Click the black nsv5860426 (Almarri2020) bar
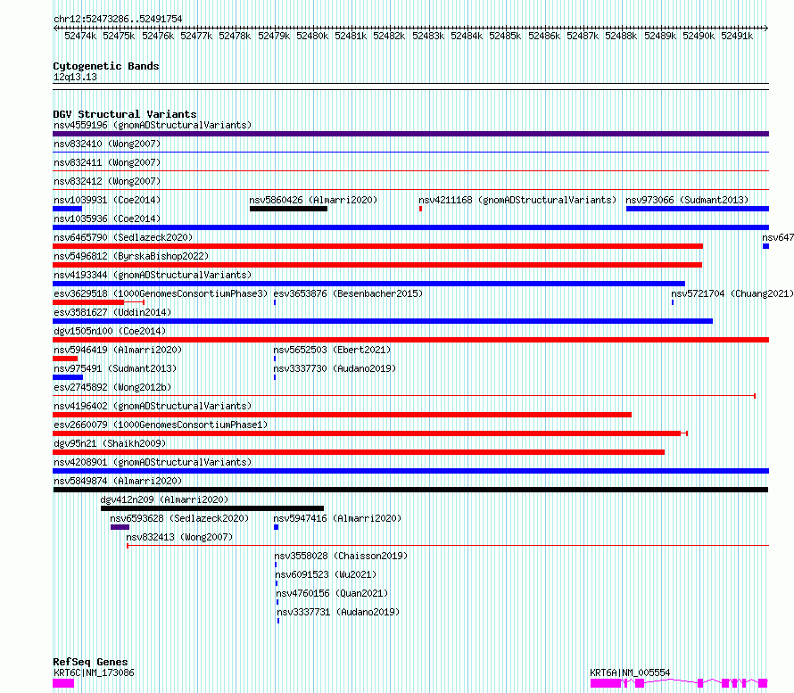Screen dimensions: 794x693 [289, 209]
